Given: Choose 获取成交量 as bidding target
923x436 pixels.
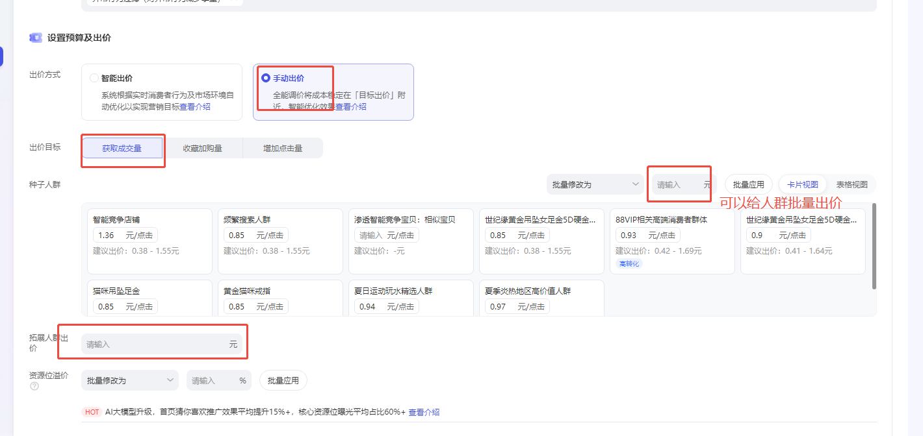Looking at the screenshot, I should 122,148.
